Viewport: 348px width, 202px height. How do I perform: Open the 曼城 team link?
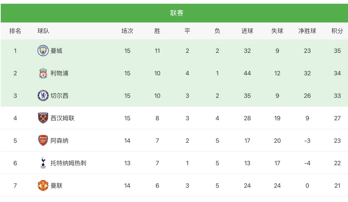(x=56, y=51)
